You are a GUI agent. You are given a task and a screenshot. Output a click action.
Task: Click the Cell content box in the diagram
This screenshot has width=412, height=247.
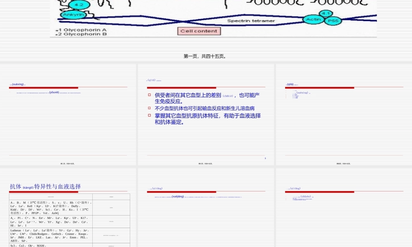click(199, 31)
